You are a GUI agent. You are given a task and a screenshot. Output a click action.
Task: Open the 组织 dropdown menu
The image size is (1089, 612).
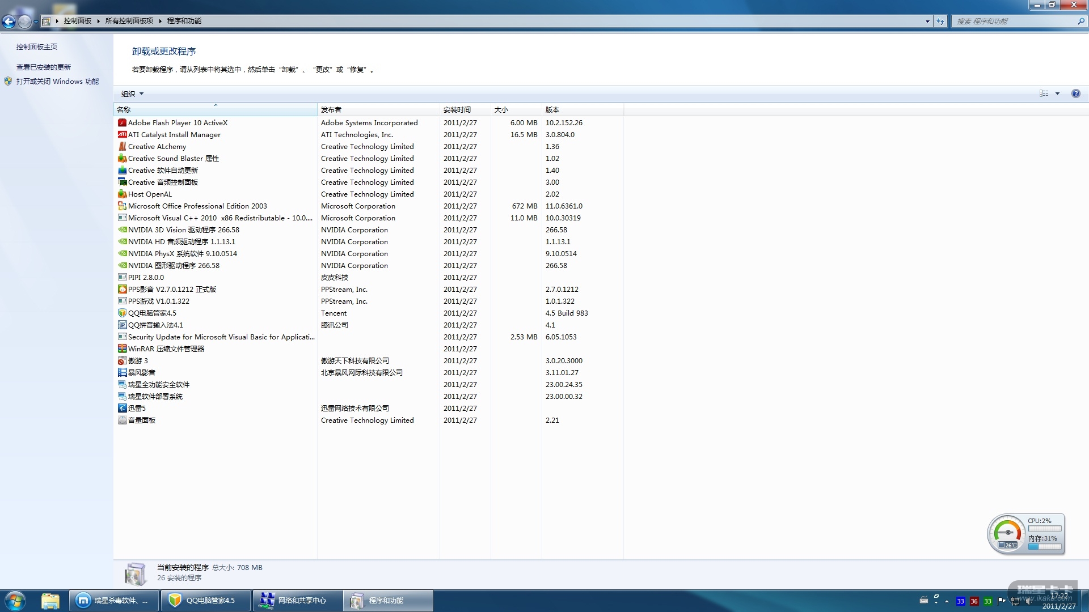[132, 93]
